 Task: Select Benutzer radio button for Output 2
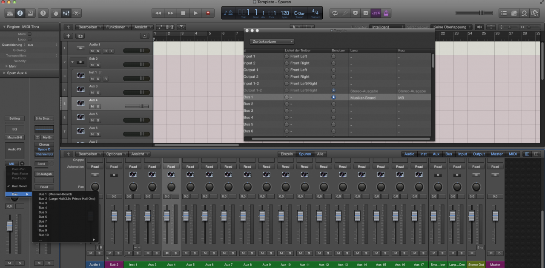(x=334, y=77)
